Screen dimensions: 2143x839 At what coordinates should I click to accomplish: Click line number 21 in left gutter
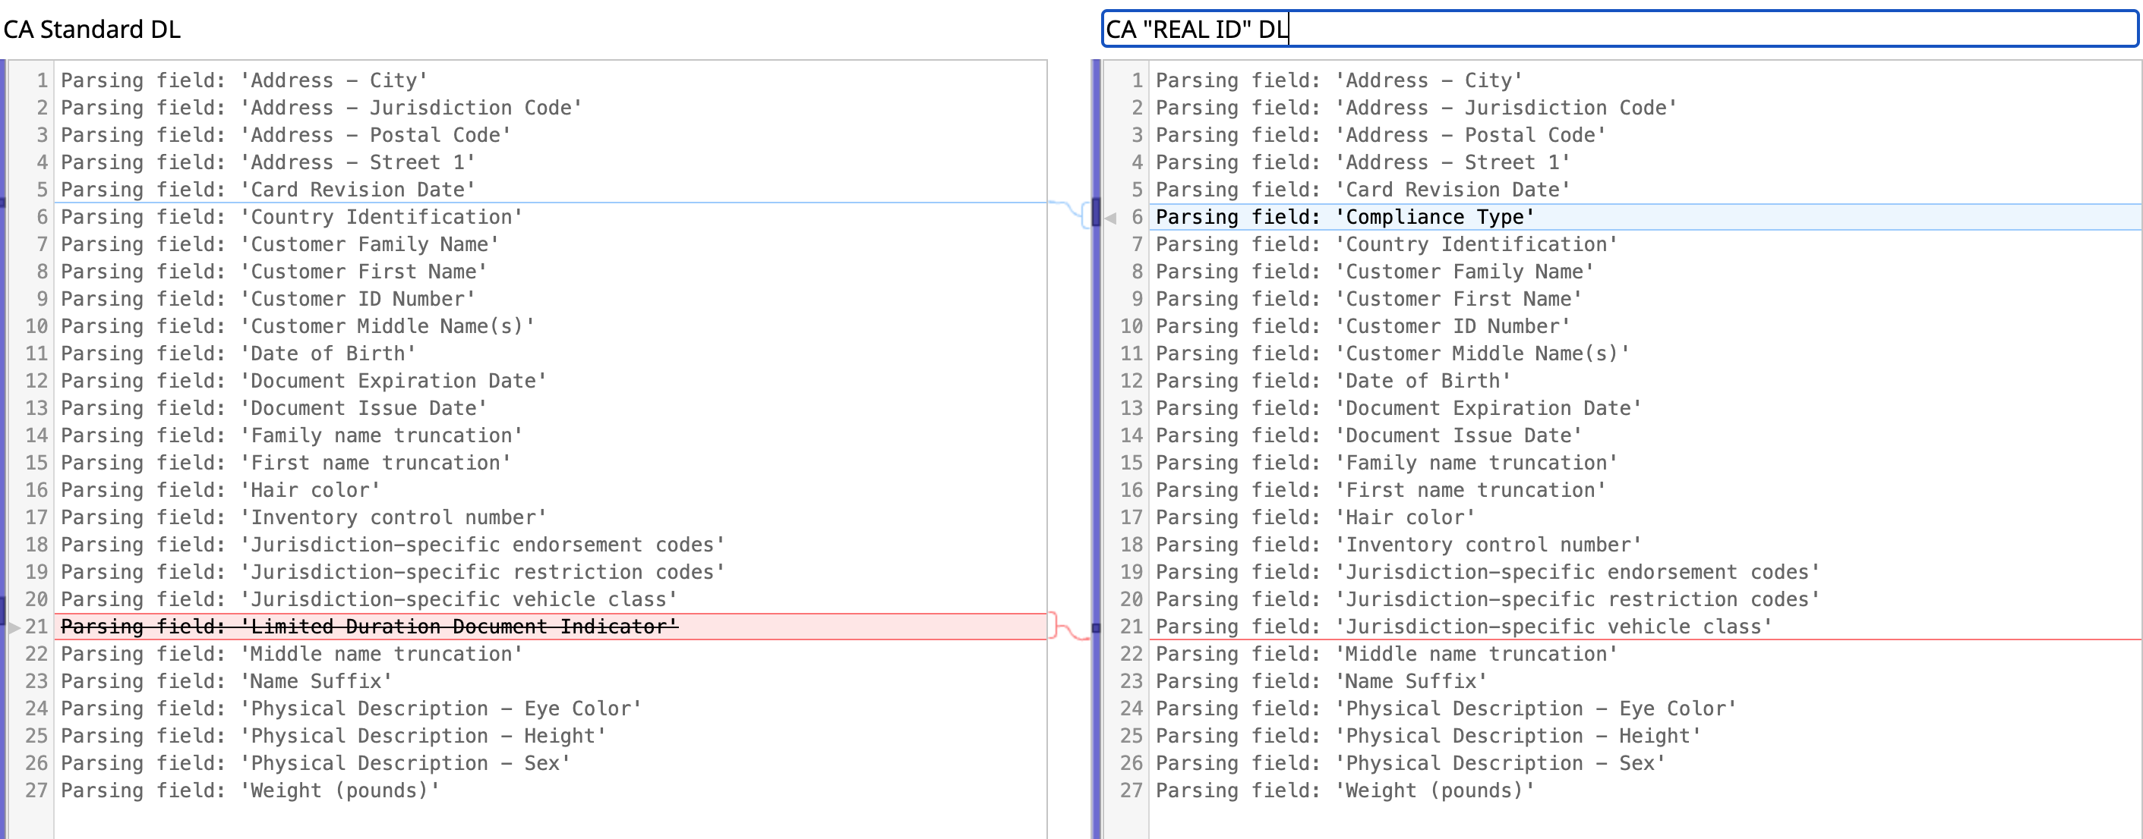[x=36, y=627]
